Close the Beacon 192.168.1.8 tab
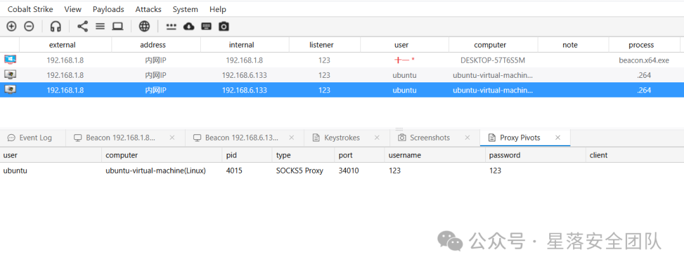Image resolution: width=684 pixels, height=269 pixels. pos(172,138)
